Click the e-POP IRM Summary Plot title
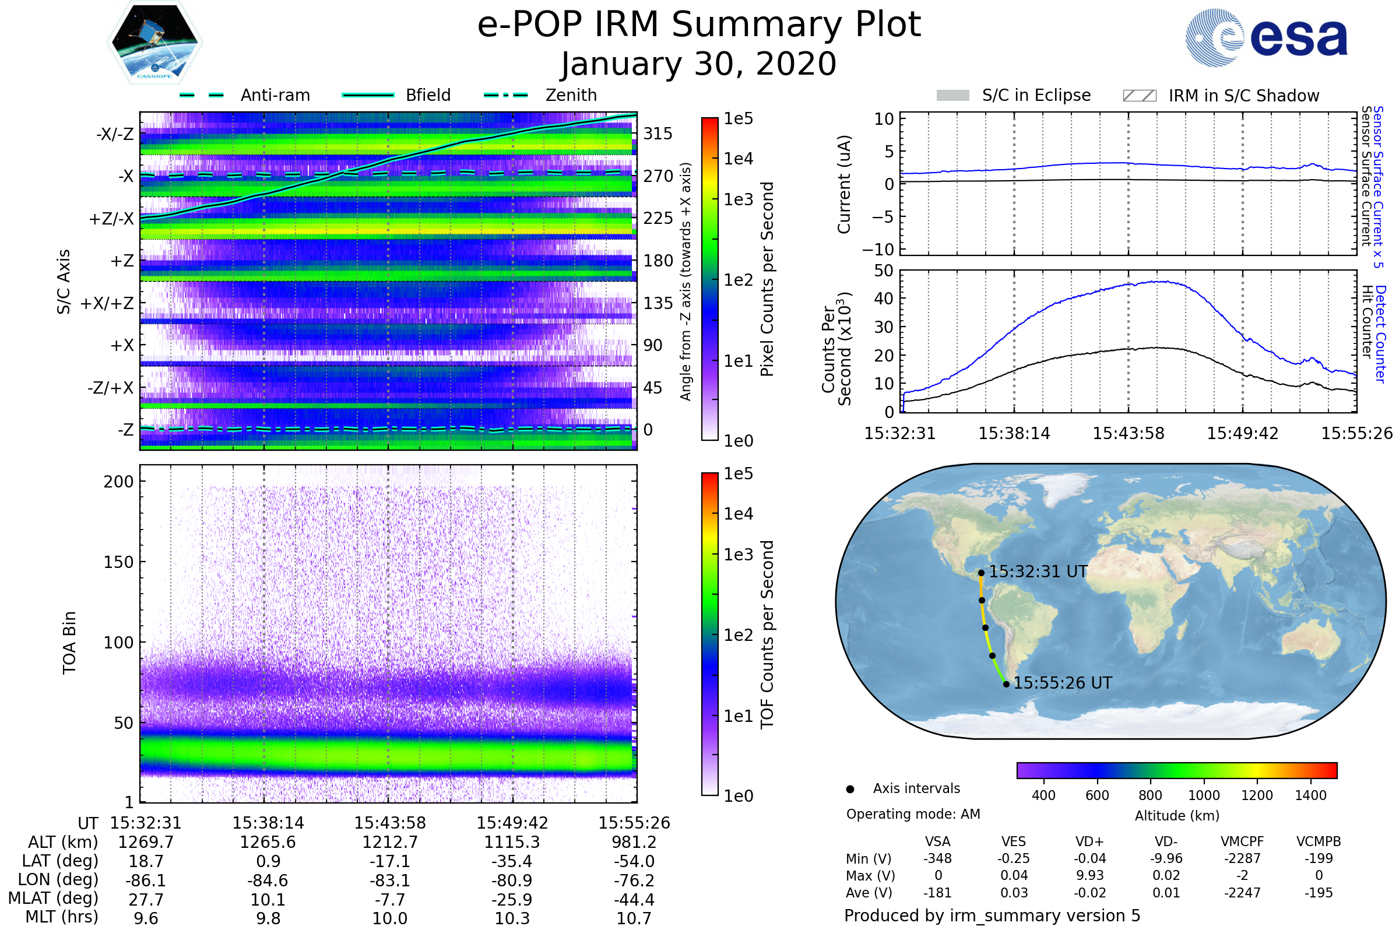This screenshot has height=933, width=1399. click(699, 25)
